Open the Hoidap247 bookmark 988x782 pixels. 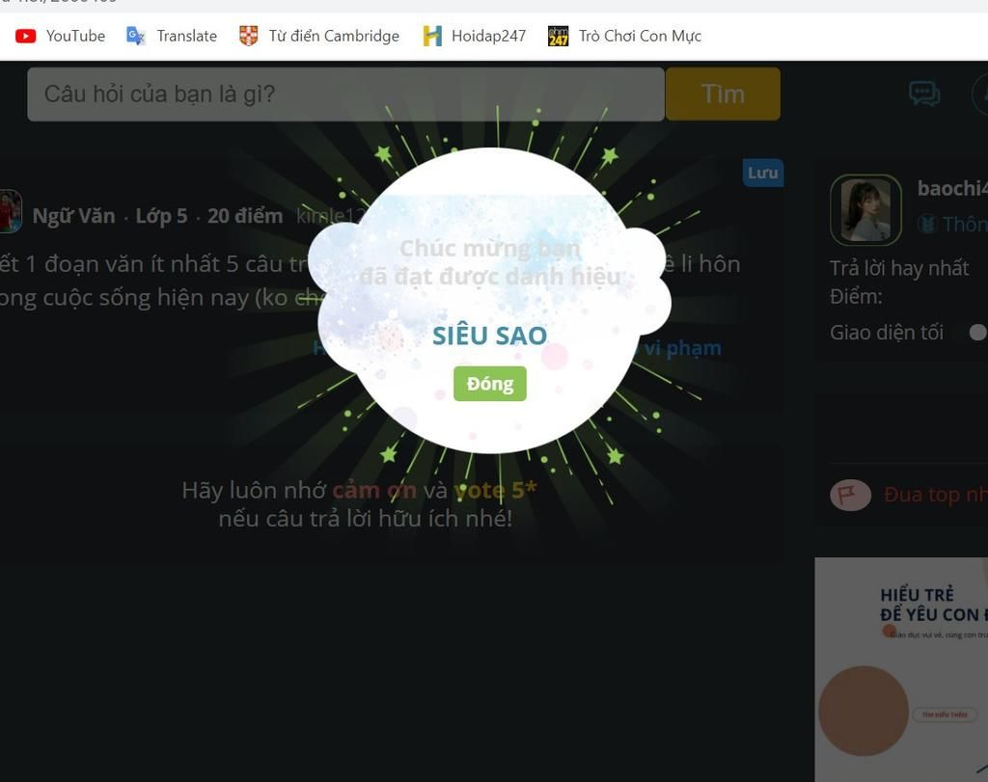(475, 36)
